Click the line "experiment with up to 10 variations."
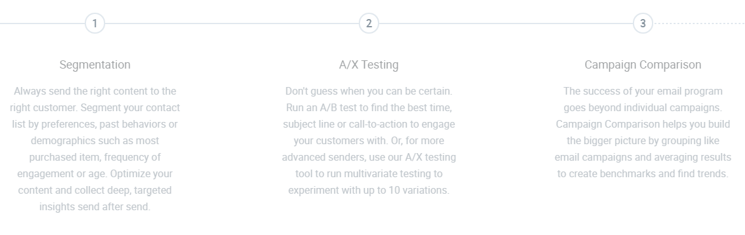 tap(369, 191)
